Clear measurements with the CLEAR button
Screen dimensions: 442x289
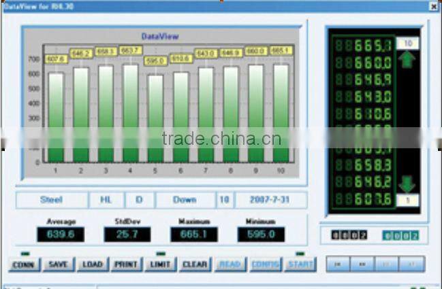pos(195,264)
